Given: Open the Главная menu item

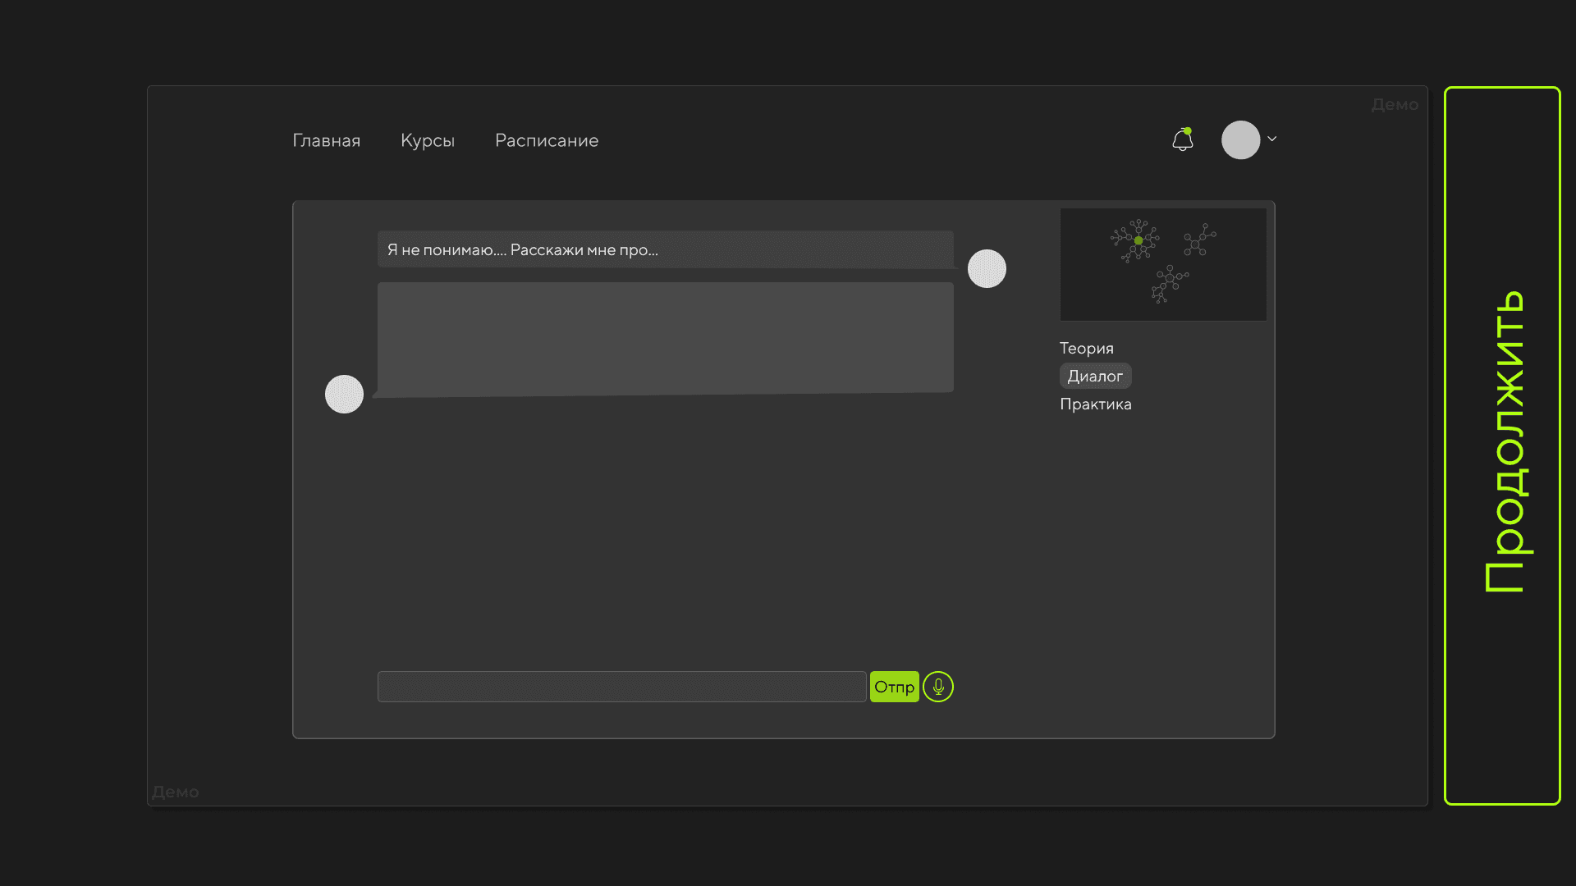Looking at the screenshot, I should (327, 140).
